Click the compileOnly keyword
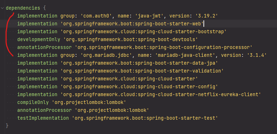Viewport: 277px width, 134px height. point(33,102)
